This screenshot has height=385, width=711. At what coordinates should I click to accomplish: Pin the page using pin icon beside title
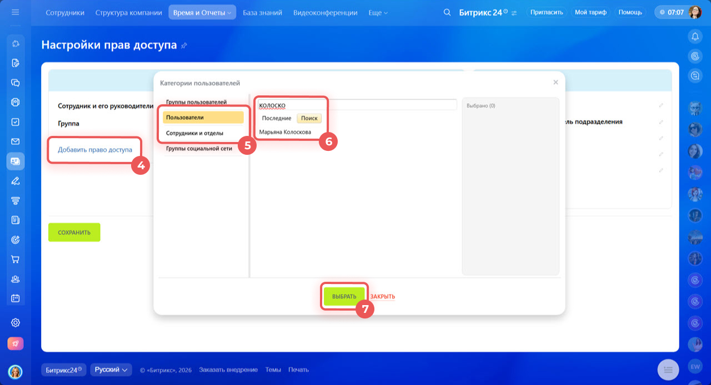coord(184,45)
